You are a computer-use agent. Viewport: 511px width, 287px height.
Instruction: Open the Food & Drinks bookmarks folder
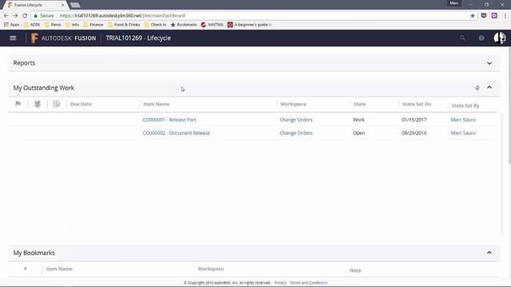pyautogui.click(x=124, y=25)
